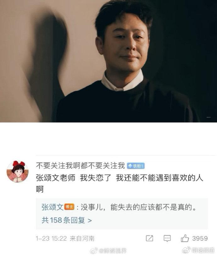This screenshot has height=256, width=217.
Task: Tap the 1-23 15:22 timestamp
Action: pos(51,238)
